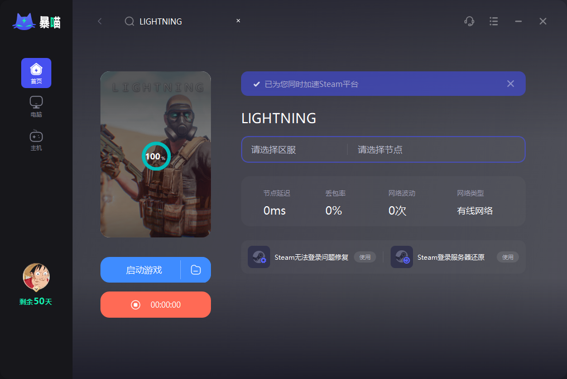
Task: Switch to the 电脑 PC tab
Action: coord(36,106)
